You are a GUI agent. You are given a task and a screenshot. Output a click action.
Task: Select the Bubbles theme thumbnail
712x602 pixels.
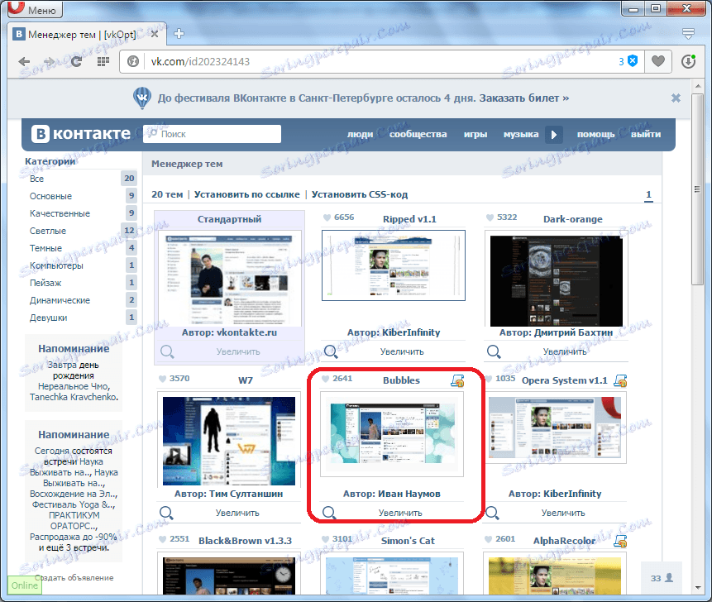click(392, 433)
